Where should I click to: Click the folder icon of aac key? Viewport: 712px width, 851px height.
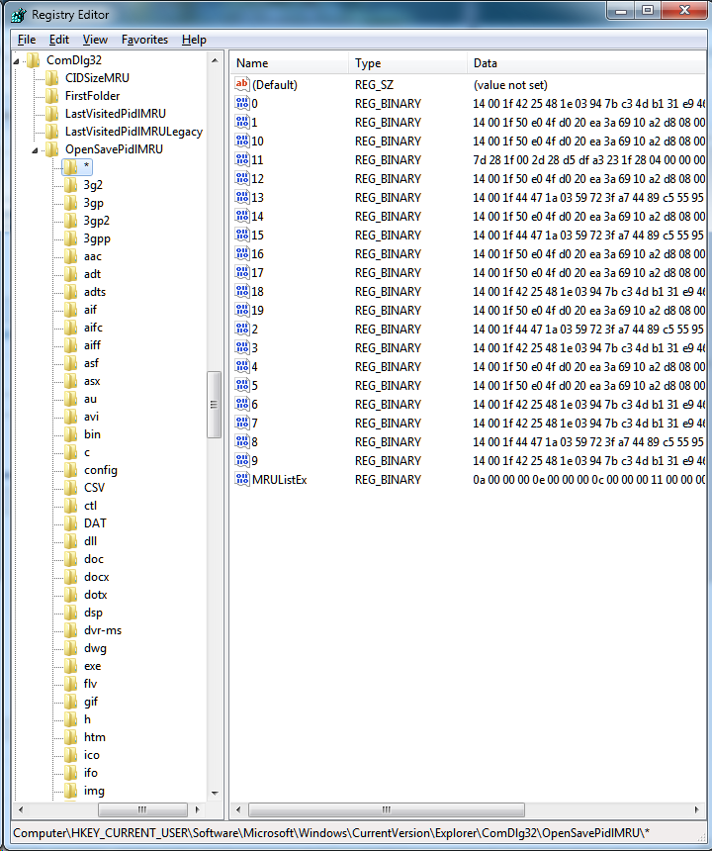coord(71,256)
